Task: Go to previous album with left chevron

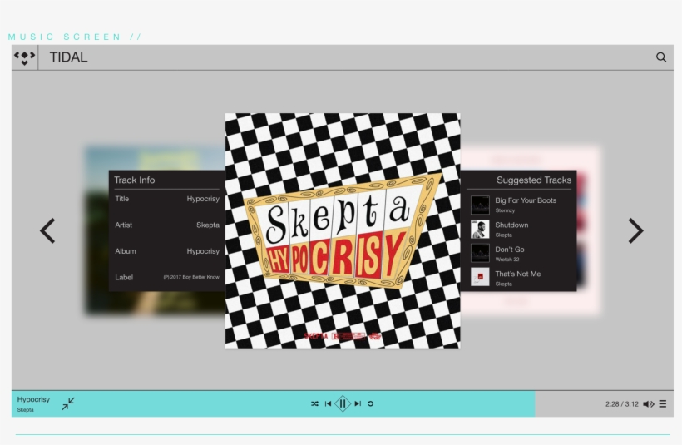Action: click(48, 231)
